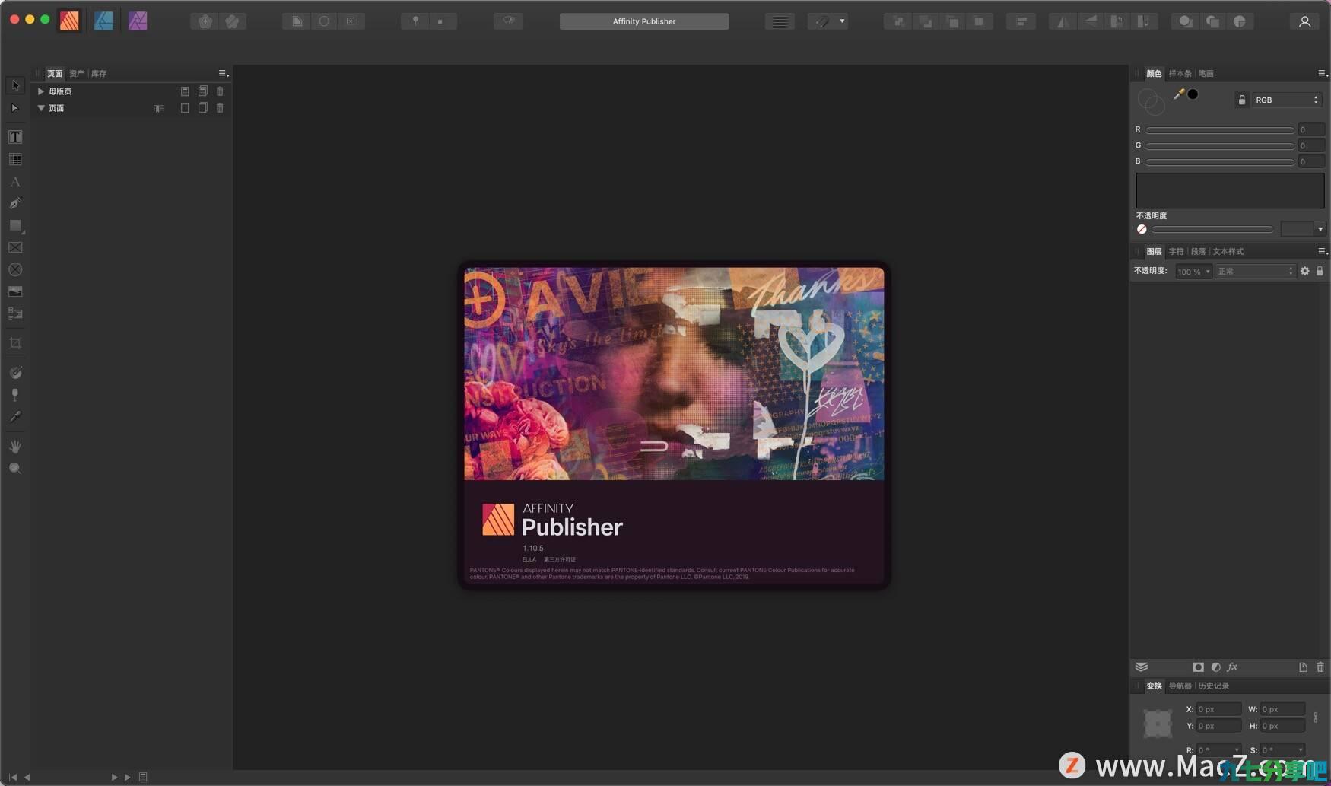Open the adjustments half-circle icon

(x=1215, y=667)
